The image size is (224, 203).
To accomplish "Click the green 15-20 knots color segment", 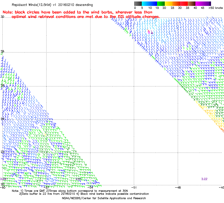I will pyautogui.click(x=161, y=4).
